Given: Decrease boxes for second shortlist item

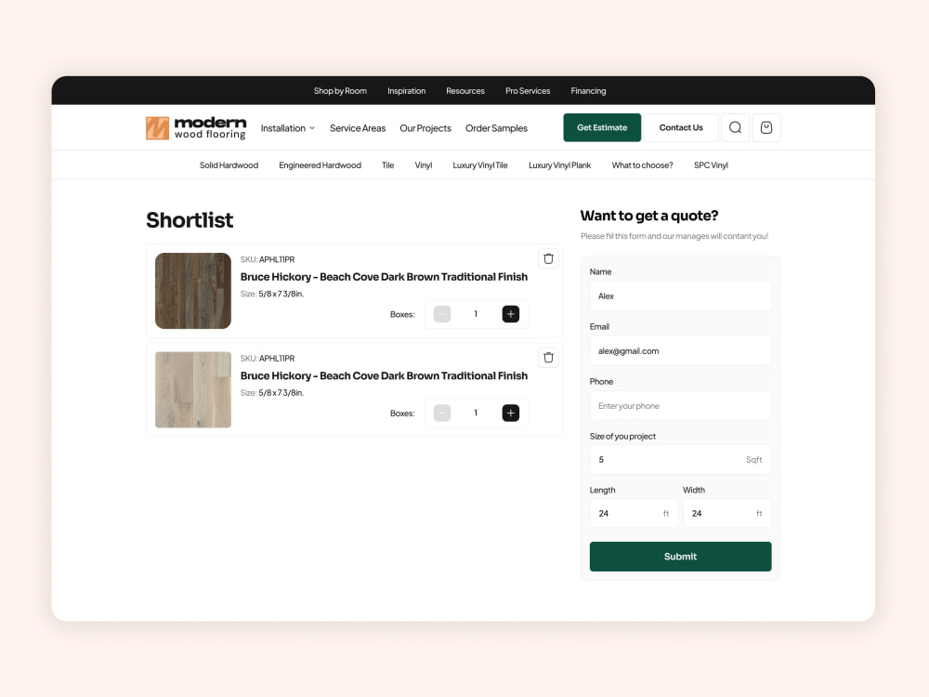Looking at the screenshot, I should (x=442, y=414).
